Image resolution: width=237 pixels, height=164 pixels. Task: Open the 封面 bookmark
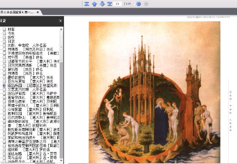pos(11,29)
